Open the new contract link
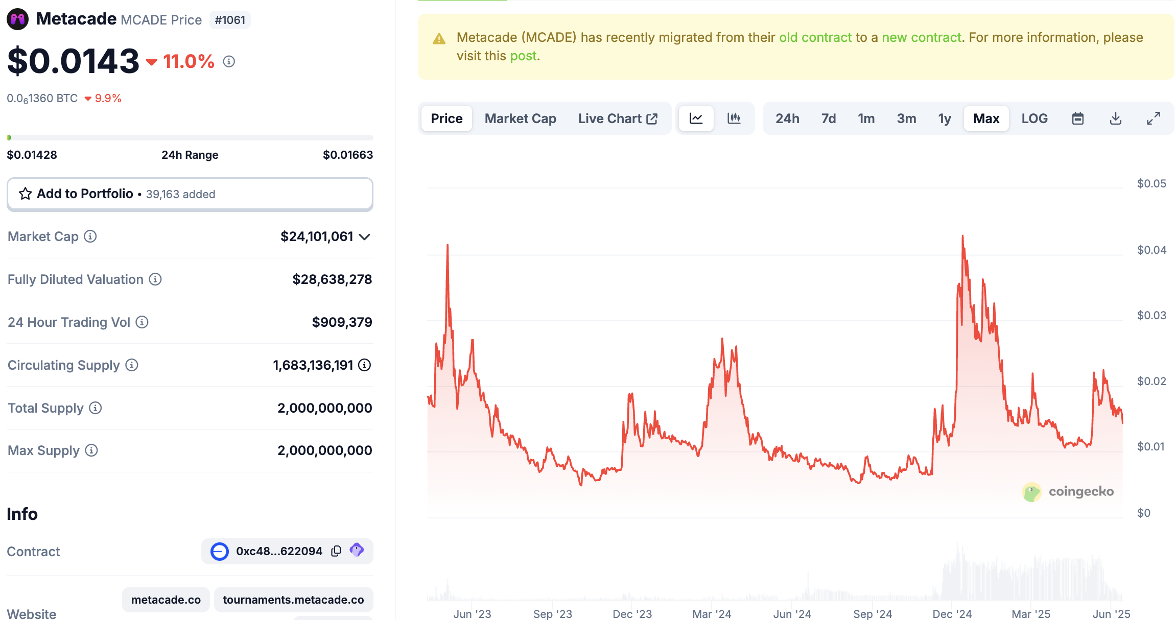The image size is (1176, 620). (921, 37)
